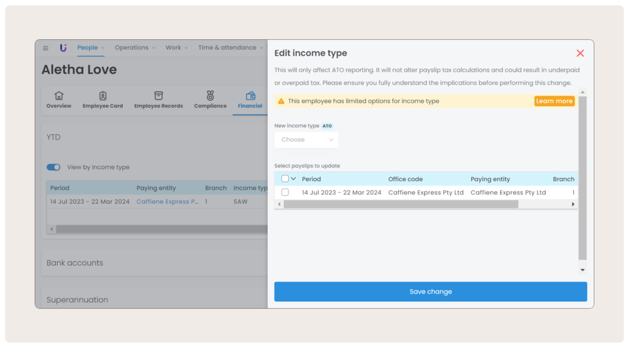Go to Compliance medal icon

click(x=211, y=96)
